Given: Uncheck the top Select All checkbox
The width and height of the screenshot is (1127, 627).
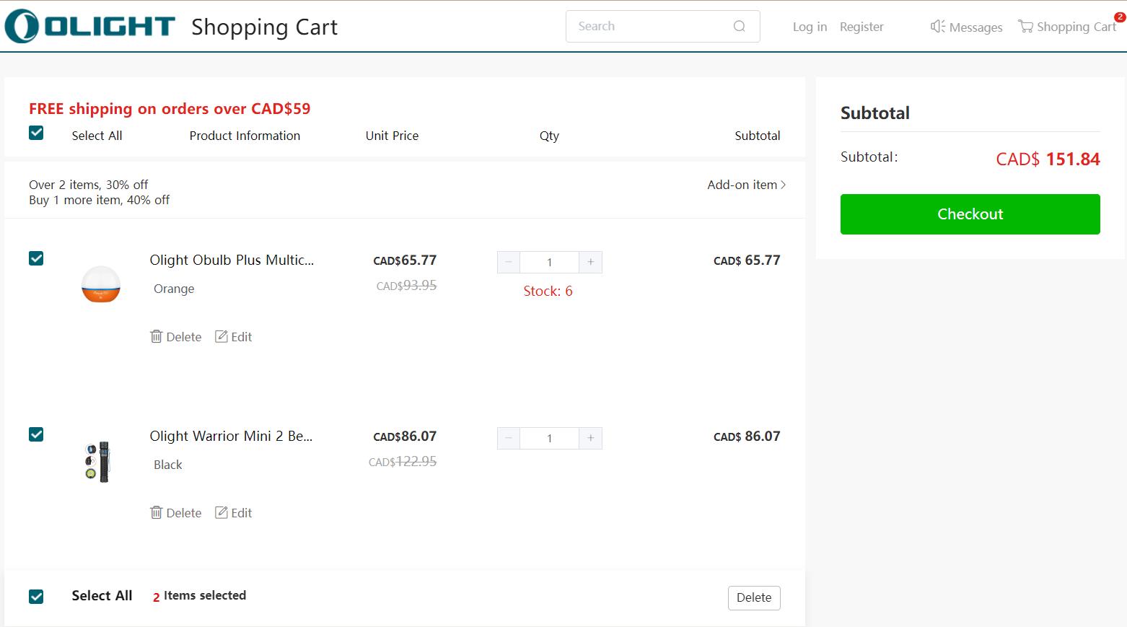Looking at the screenshot, I should tap(36, 133).
